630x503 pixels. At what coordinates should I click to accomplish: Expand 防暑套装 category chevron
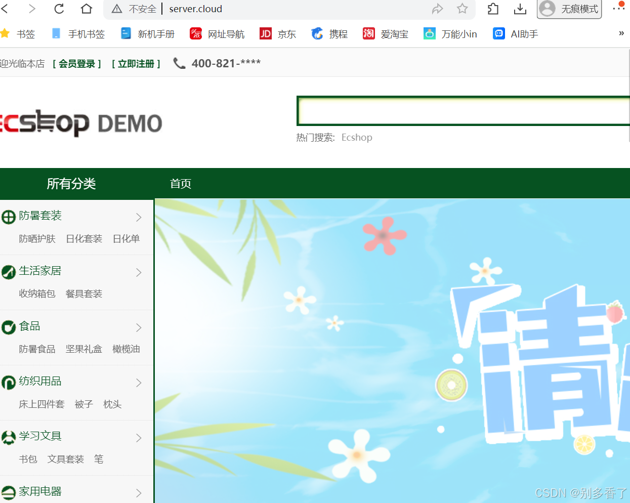click(x=139, y=217)
